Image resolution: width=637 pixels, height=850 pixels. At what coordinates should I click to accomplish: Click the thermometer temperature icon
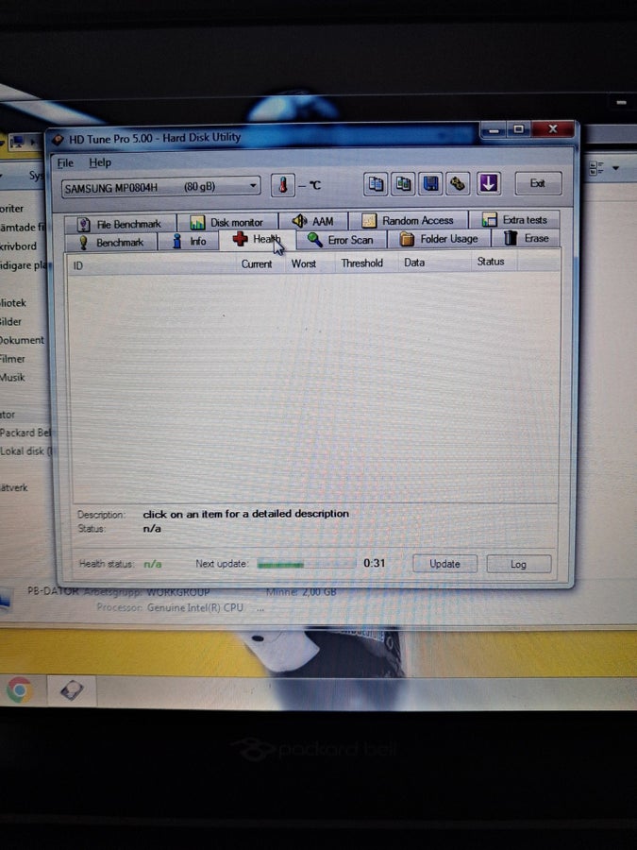pyautogui.click(x=283, y=185)
